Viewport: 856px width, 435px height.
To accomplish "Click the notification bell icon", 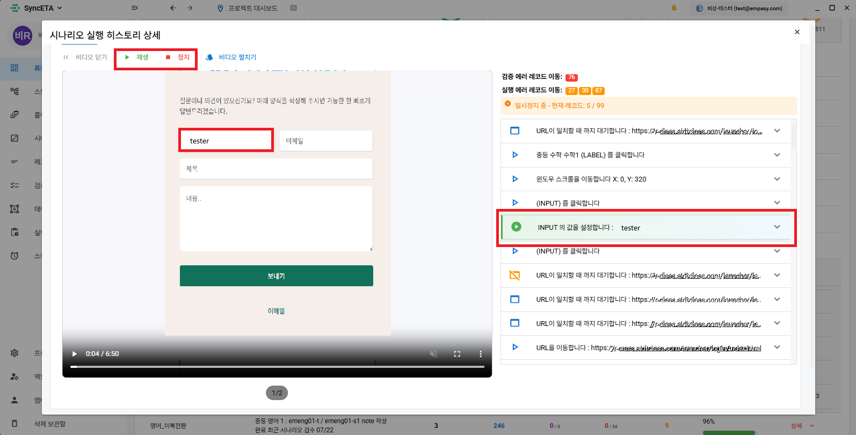I will coord(674,8).
